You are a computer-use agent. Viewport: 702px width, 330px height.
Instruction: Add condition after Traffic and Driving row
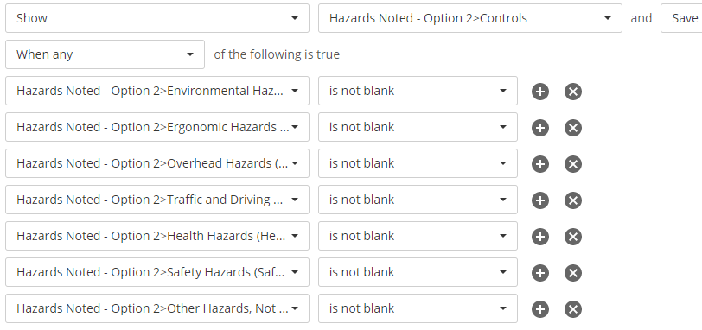[x=540, y=200]
